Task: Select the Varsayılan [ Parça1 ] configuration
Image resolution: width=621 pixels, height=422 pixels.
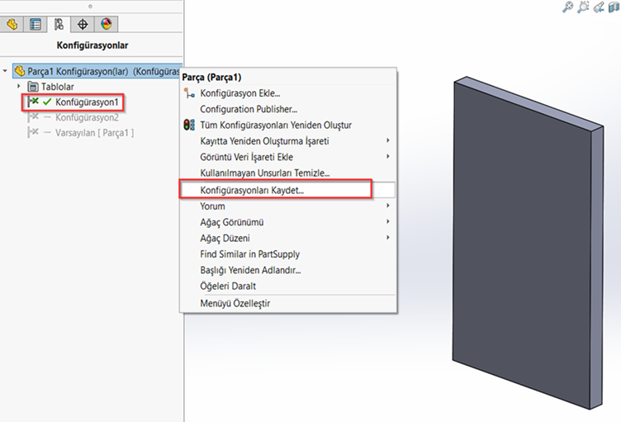Action: click(x=93, y=132)
